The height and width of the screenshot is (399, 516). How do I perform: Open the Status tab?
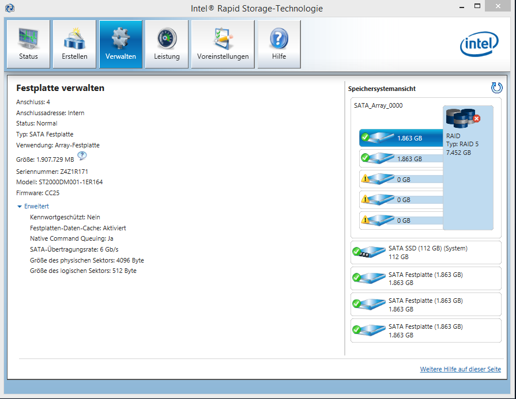tap(28, 44)
